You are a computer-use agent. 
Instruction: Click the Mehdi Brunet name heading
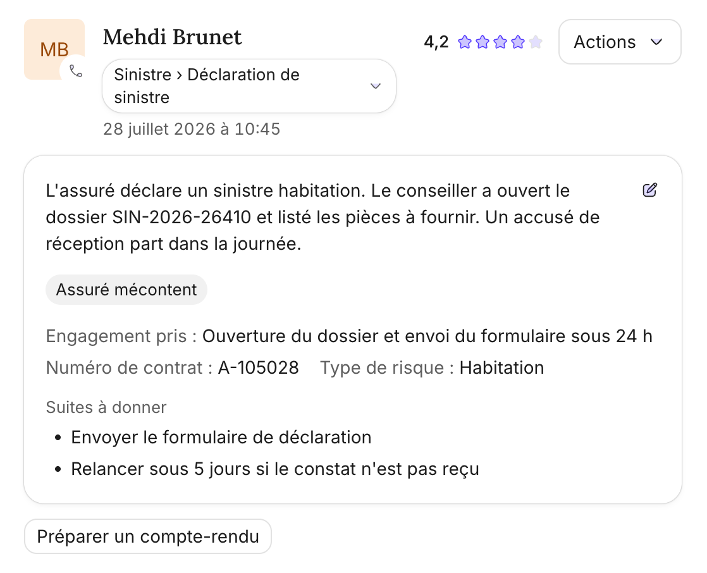click(172, 37)
